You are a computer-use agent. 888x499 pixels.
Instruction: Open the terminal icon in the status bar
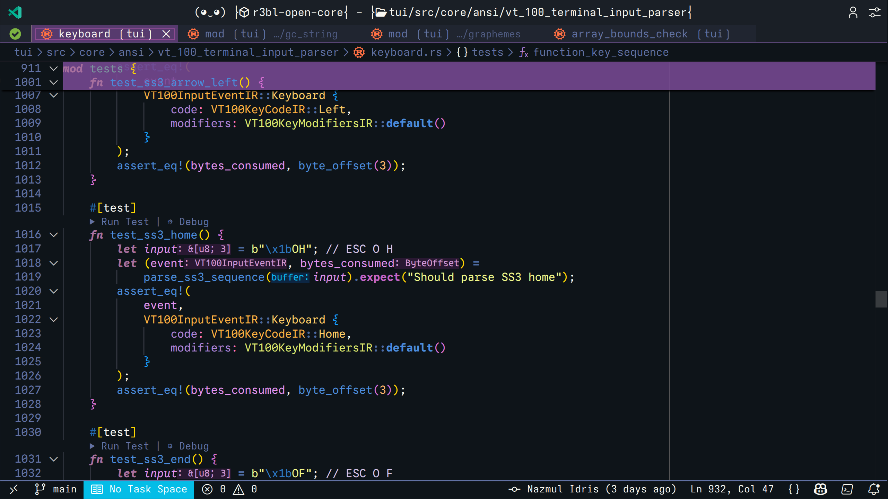847,489
